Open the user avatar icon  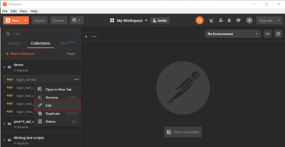[x=249, y=20]
